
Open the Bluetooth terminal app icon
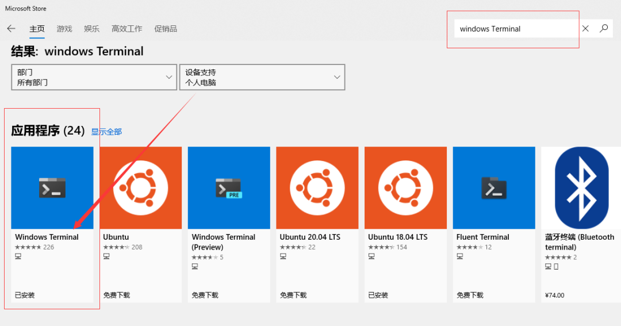point(581,187)
